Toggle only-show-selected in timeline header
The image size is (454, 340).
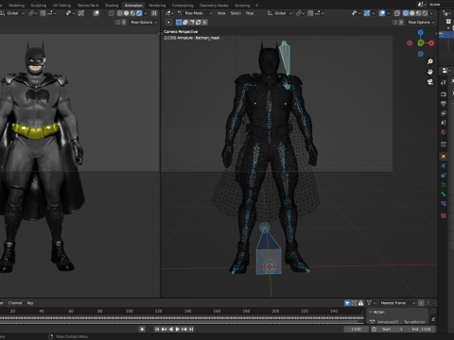[x=347, y=303]
